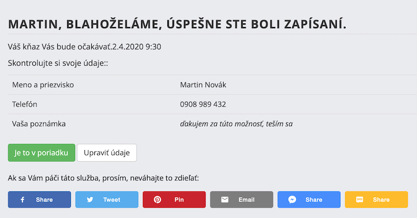
Task: Click the appointment date 2.4.2020 9:30 line
Action: pyautogui.click(x=85, y=46)
